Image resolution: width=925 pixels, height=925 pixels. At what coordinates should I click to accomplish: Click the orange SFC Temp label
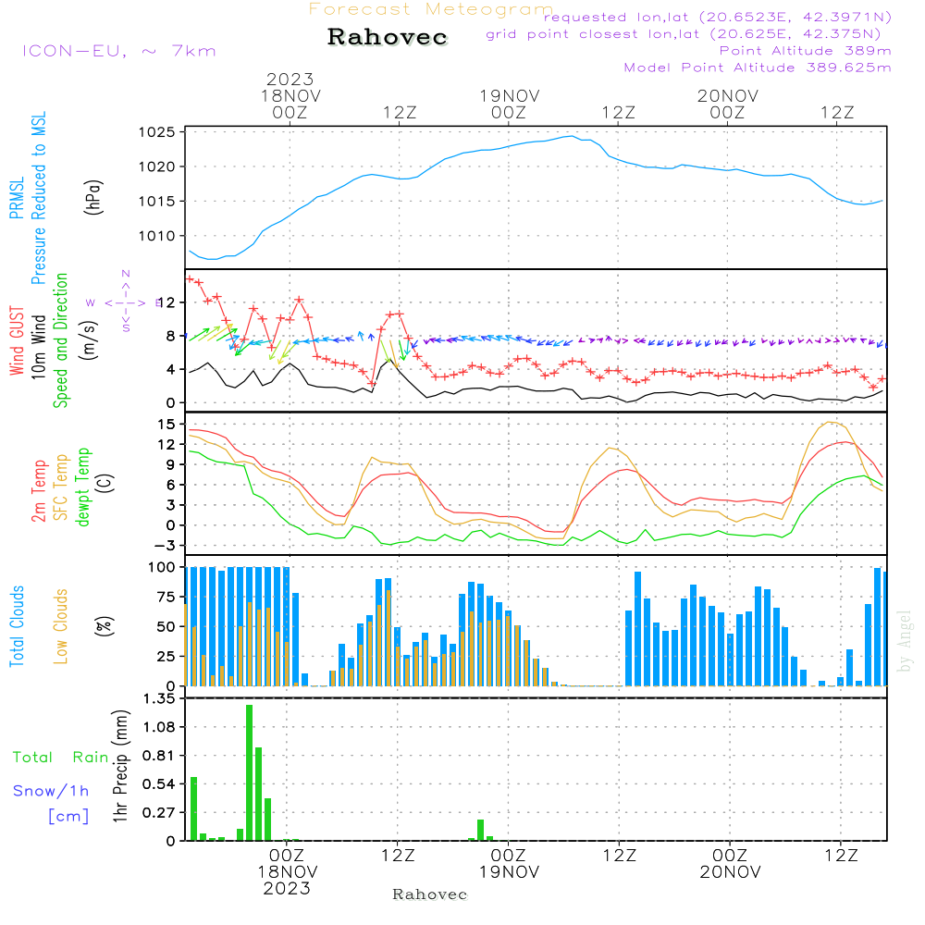[x=62, y=487]
